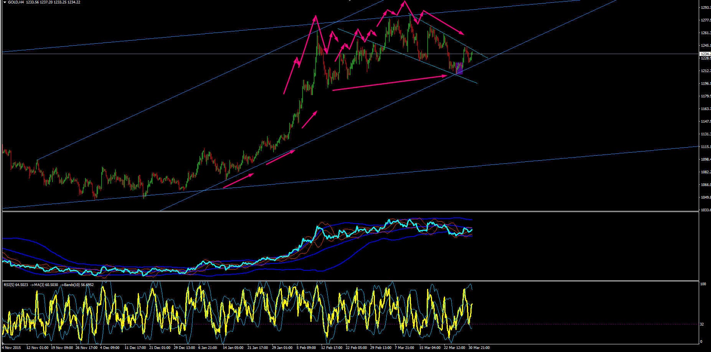
Task: Click the "7 Mar 21:00" time label
Action: tap(404, 348)
